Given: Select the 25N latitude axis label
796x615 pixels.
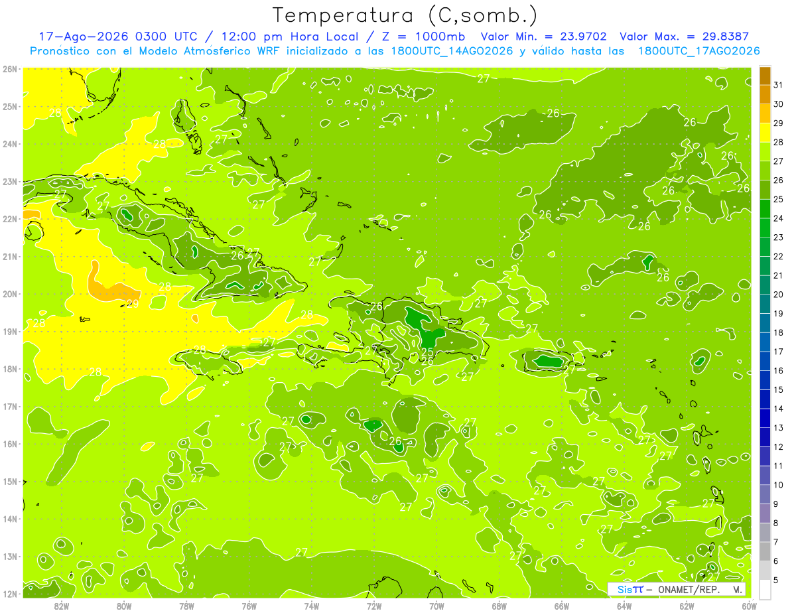Looking at the screenshot, I should coord(10,106).
